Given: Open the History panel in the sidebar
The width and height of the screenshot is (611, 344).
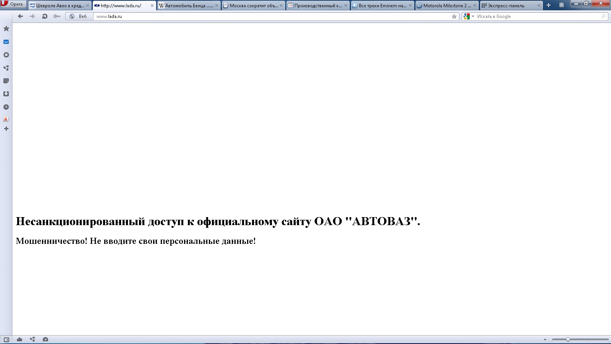Looking at the screenshot, I should (x=6, y=107).
